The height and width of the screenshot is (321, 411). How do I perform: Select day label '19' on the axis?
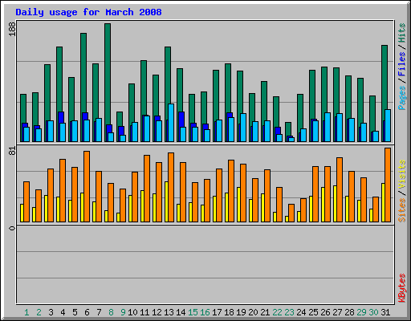coord(241,312)
